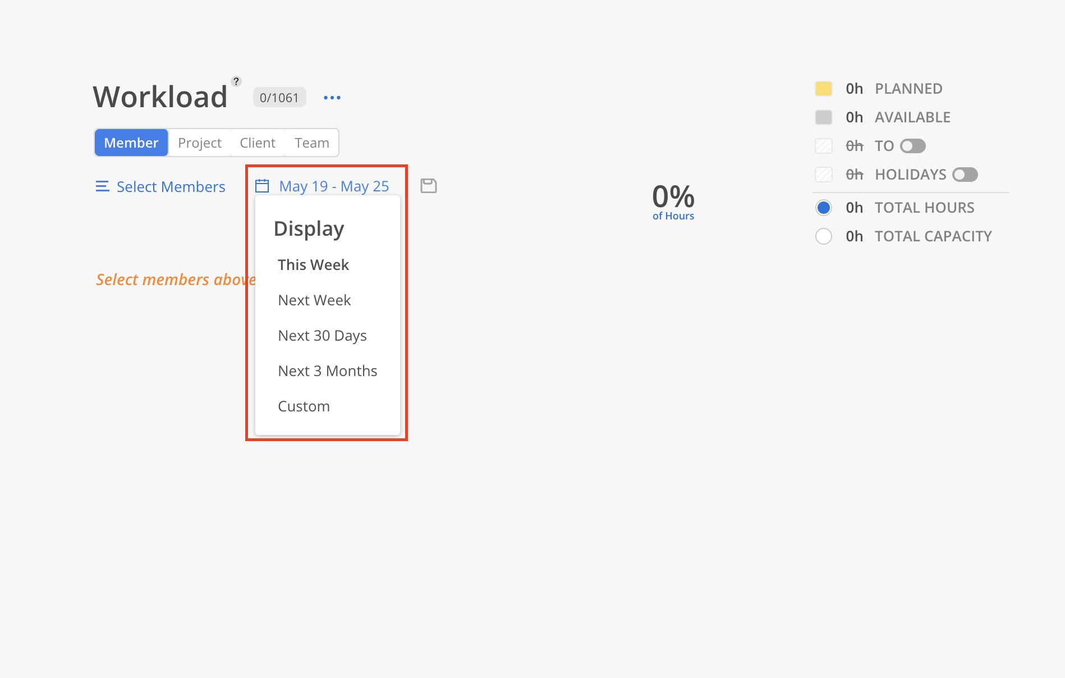The width and height of the screenshot is (1065, 678).
Task: Click the calendar icon beside the date range
Action: tap(263, 185)
